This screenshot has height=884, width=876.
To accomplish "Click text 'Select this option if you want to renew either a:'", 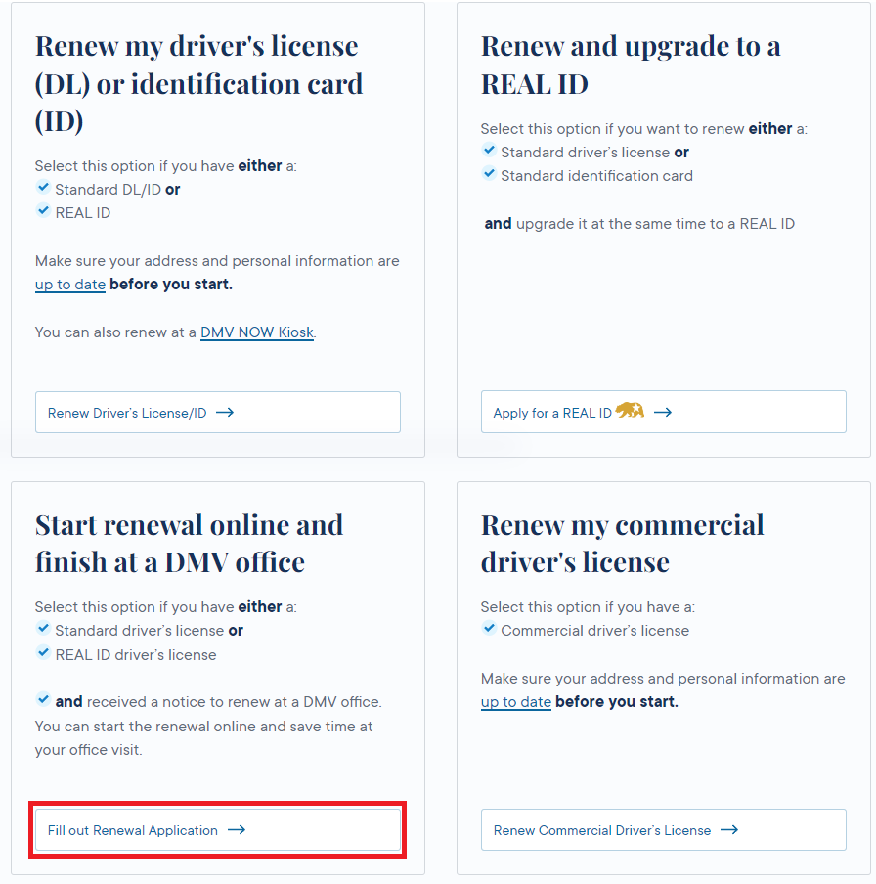I will 643,129.
